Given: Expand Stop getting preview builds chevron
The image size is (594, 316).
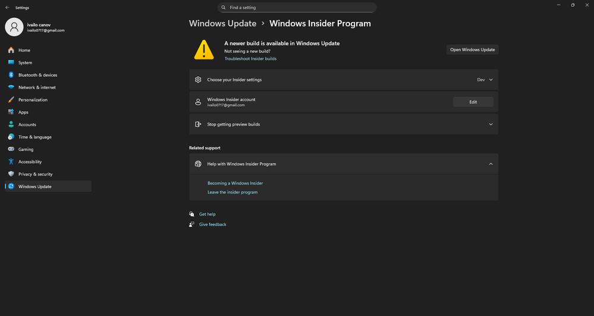Looking at the screenshot, I should coord(491,124).
